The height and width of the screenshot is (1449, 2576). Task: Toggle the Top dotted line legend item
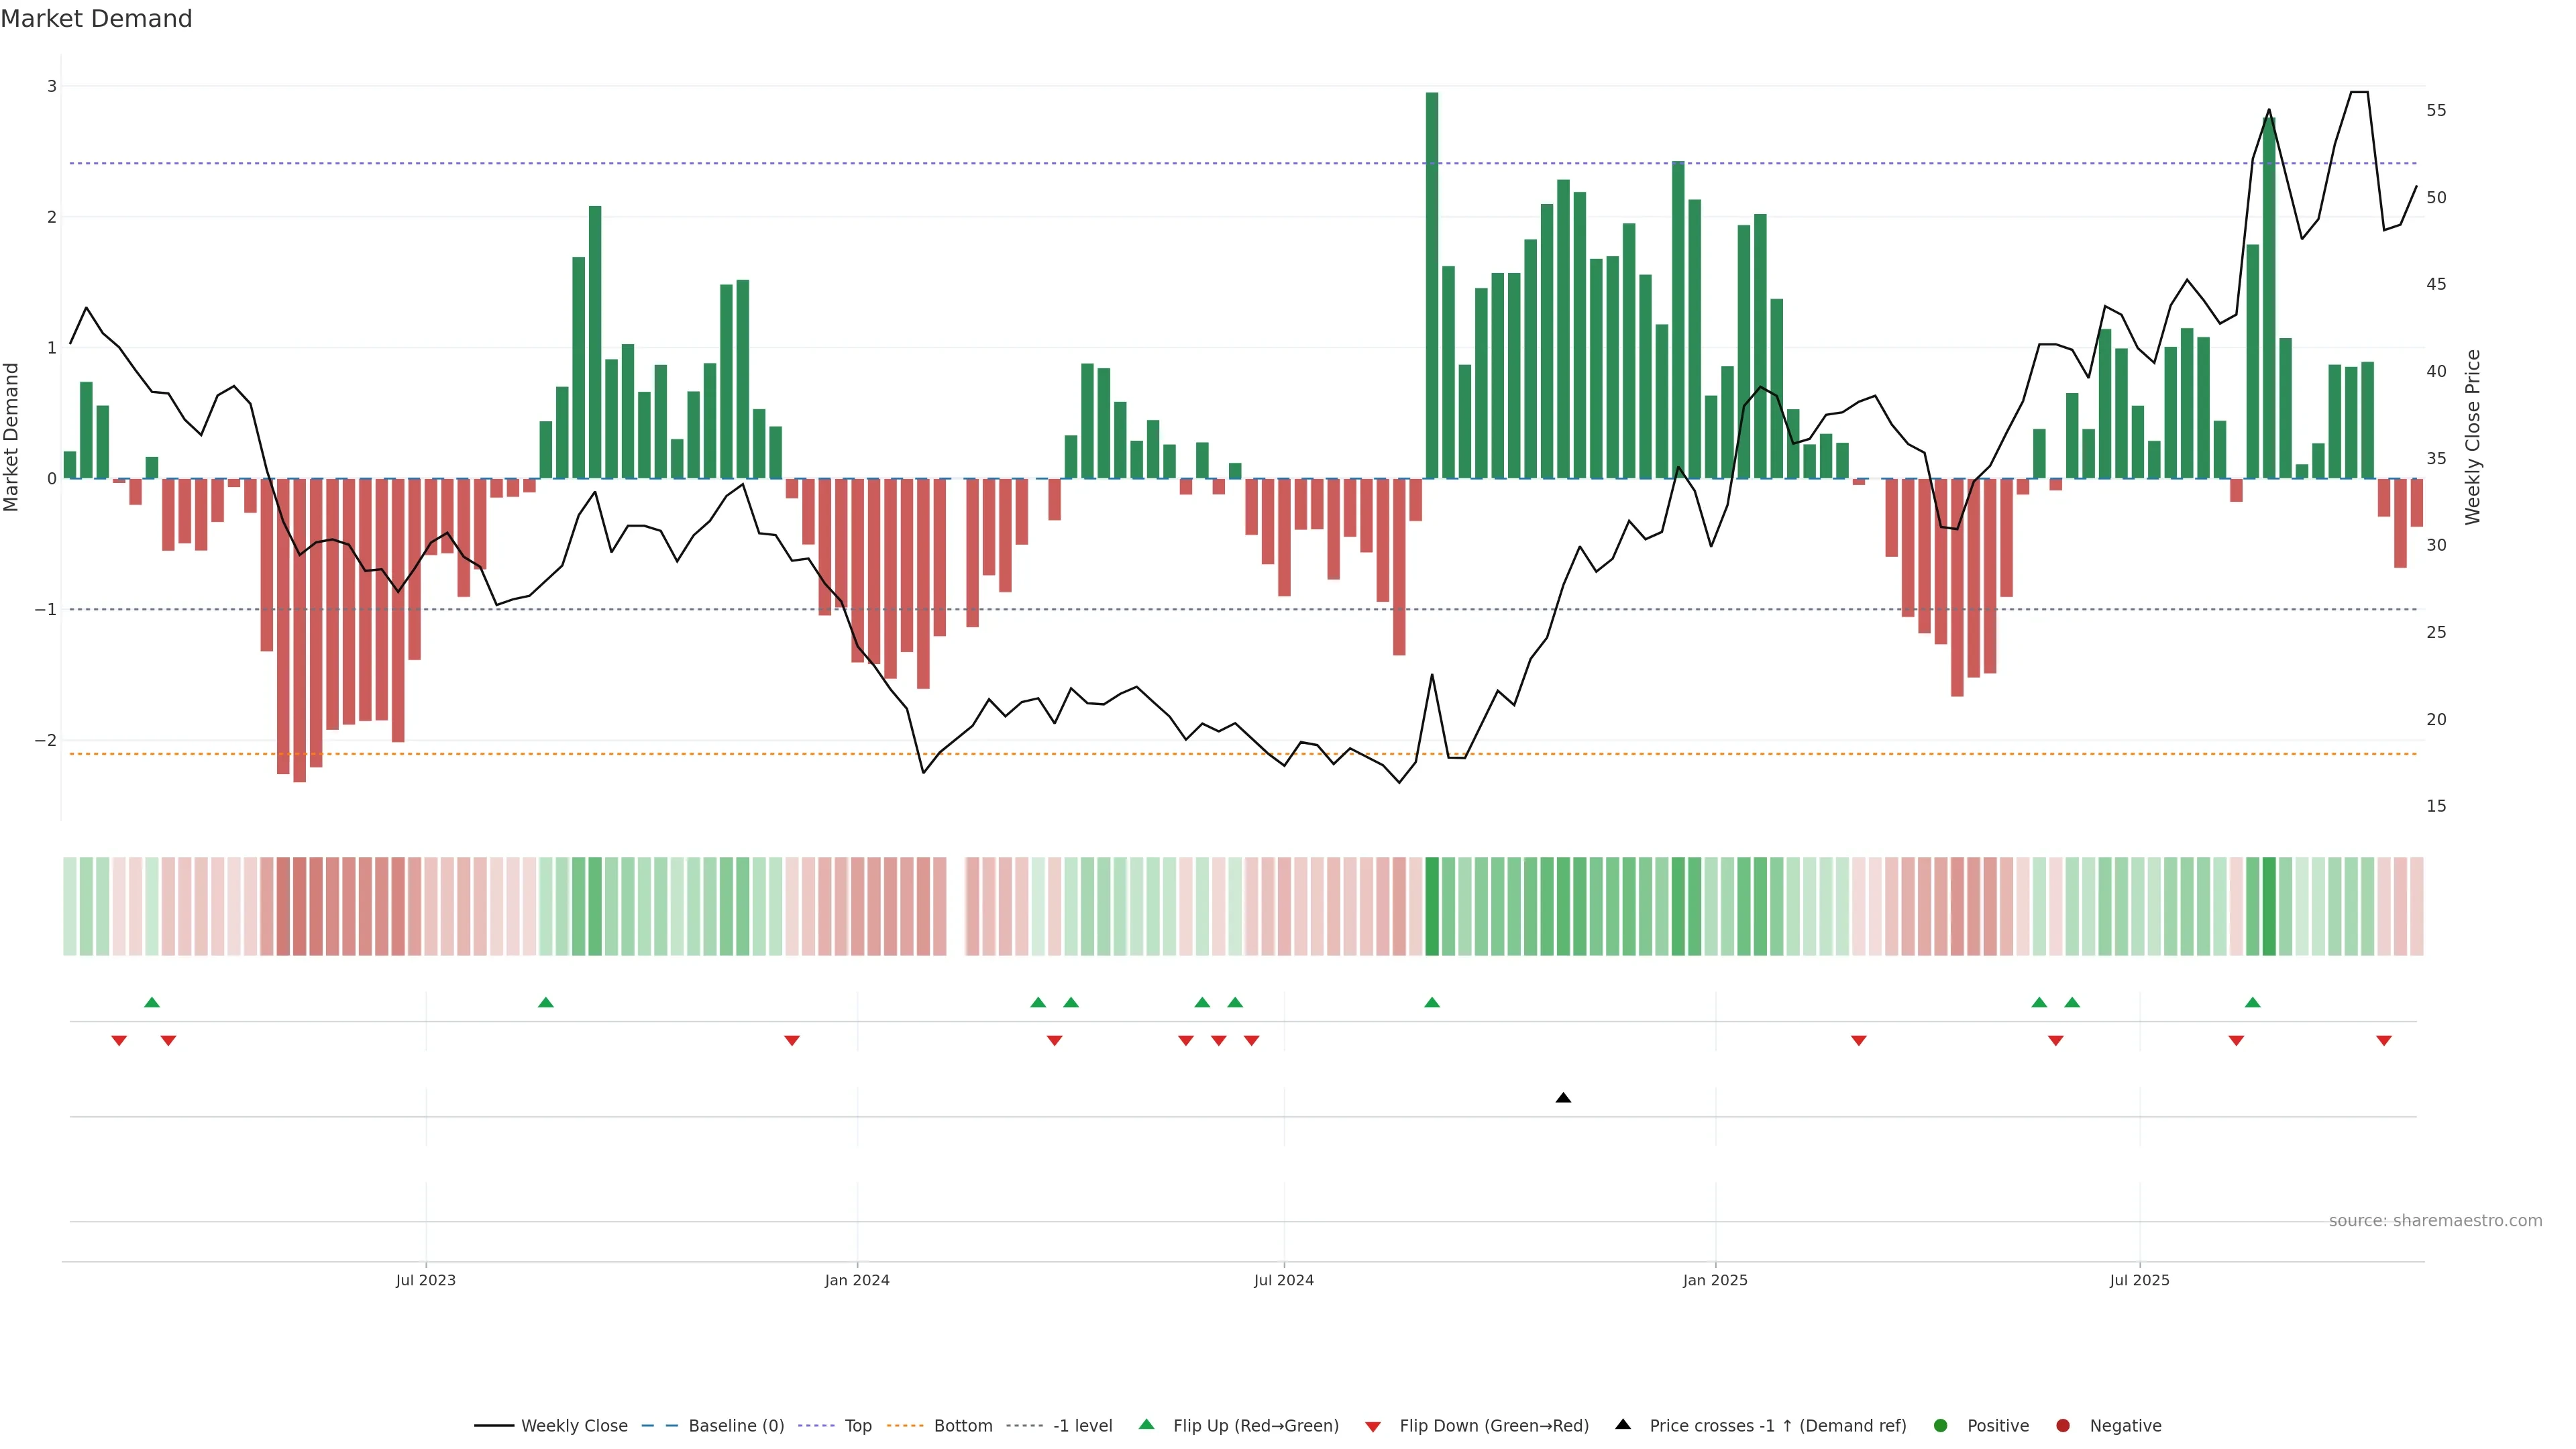857,1426
